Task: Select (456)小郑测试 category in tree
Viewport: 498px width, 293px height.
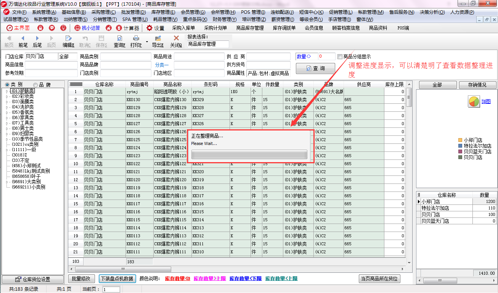Action: pyautogui.click(x=26, y=166)
